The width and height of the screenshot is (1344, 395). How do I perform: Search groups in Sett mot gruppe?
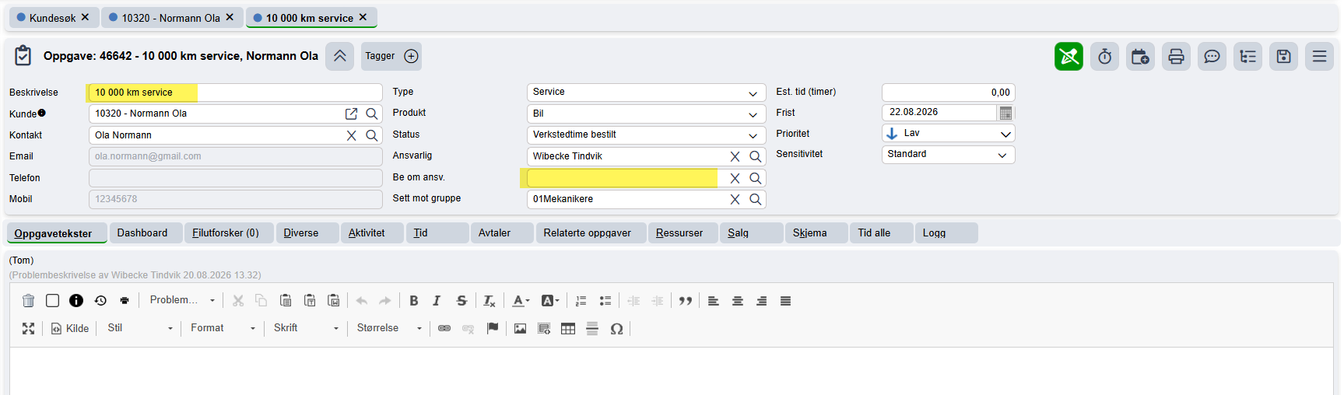755,199
